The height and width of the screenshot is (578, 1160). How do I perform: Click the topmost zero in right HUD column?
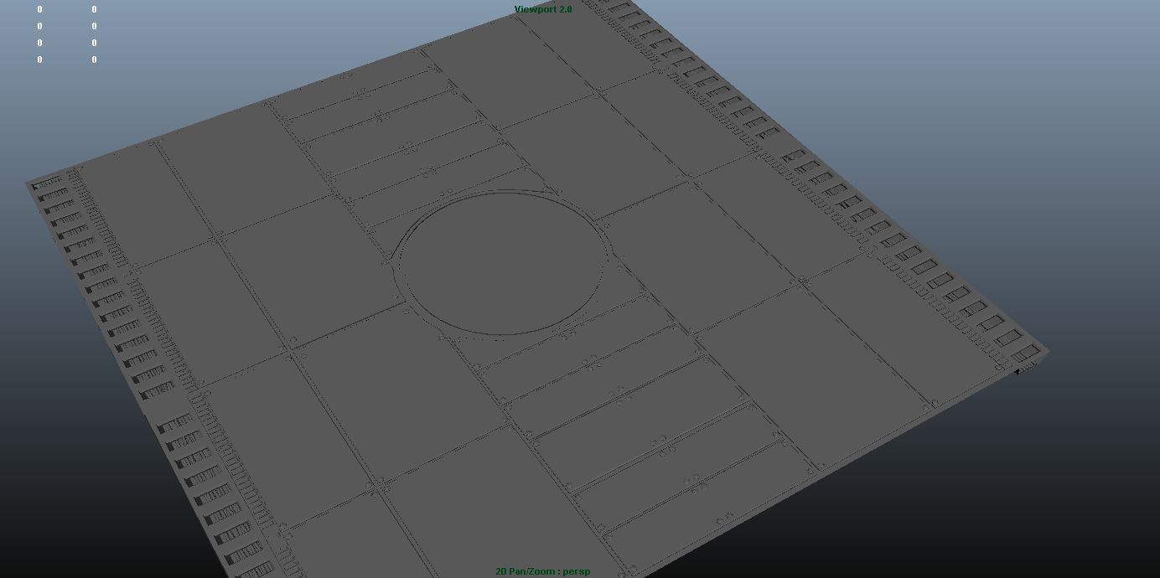pyautogui.click(x=93, y=9)
